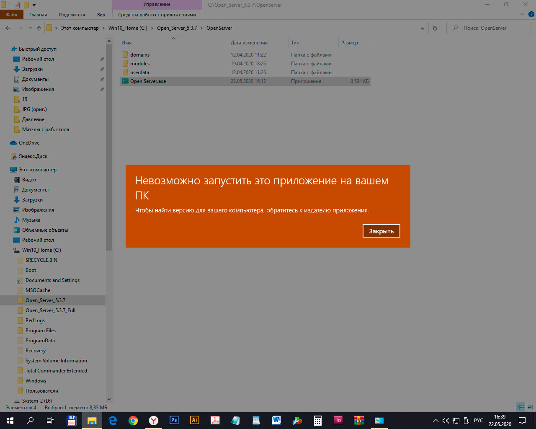Launch Yandex Browser from taskbar

[154, 420]
